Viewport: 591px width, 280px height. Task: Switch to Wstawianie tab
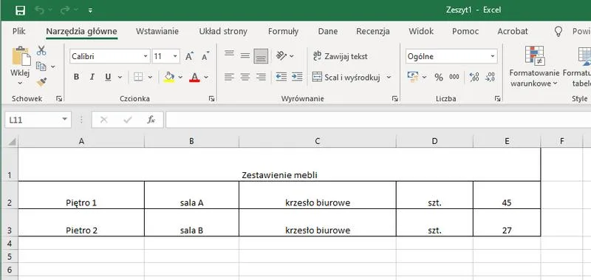coord(157,31)
